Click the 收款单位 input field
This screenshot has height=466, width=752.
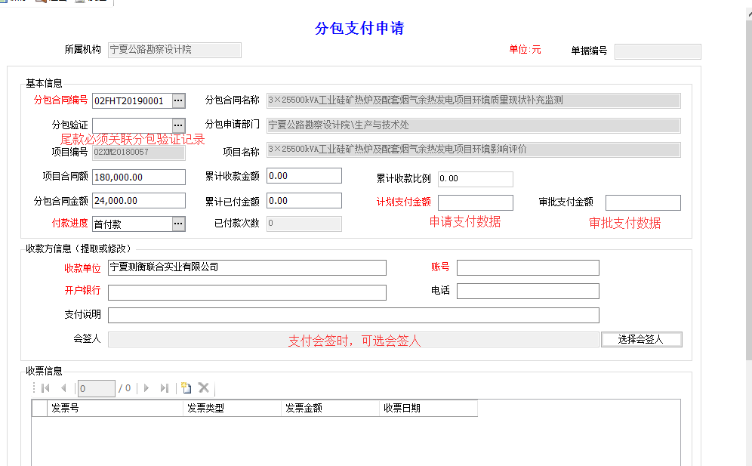[x=247, y=268]
